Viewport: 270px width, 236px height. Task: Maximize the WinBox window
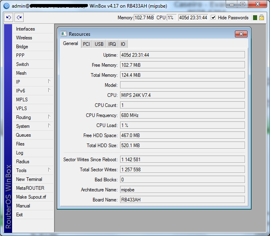pos(243,4)
